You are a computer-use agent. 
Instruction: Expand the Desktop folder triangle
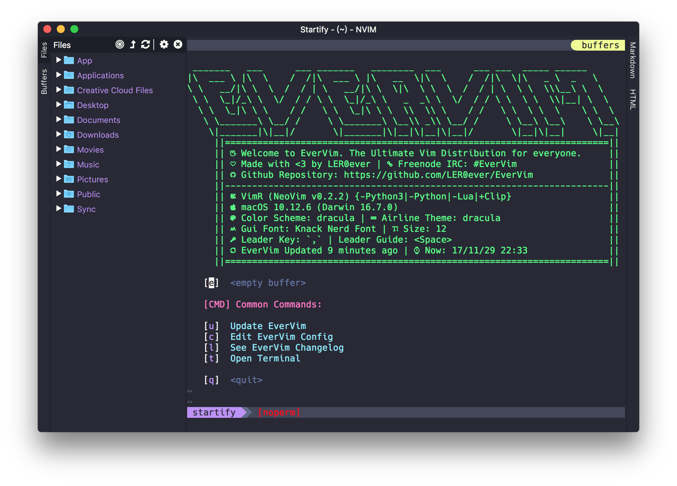[58, 105]
